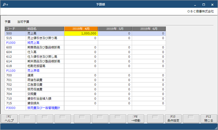Click the 5月 cell for 運賃
218x130 pixels.
coord(115,75)
